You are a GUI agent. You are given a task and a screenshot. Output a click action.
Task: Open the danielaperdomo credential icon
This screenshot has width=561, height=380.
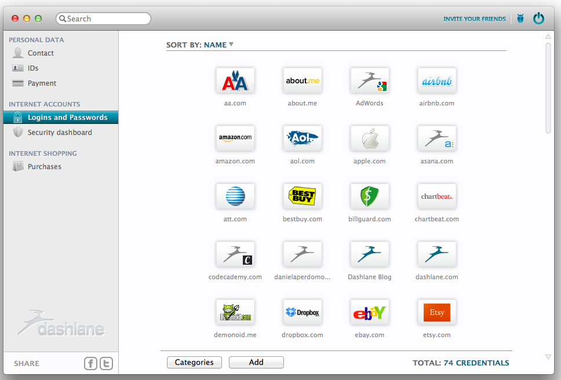[303, 254]
